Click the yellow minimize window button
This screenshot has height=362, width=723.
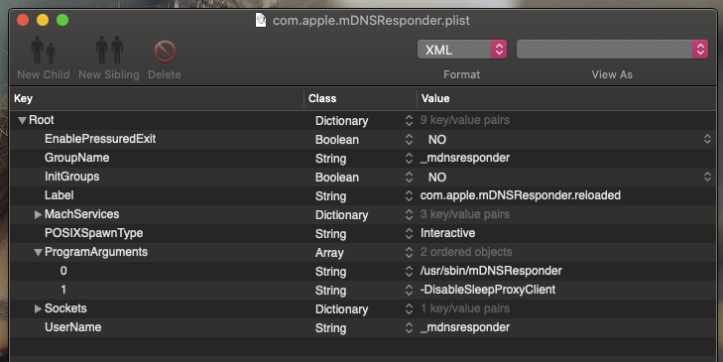(x=43, y=20)
